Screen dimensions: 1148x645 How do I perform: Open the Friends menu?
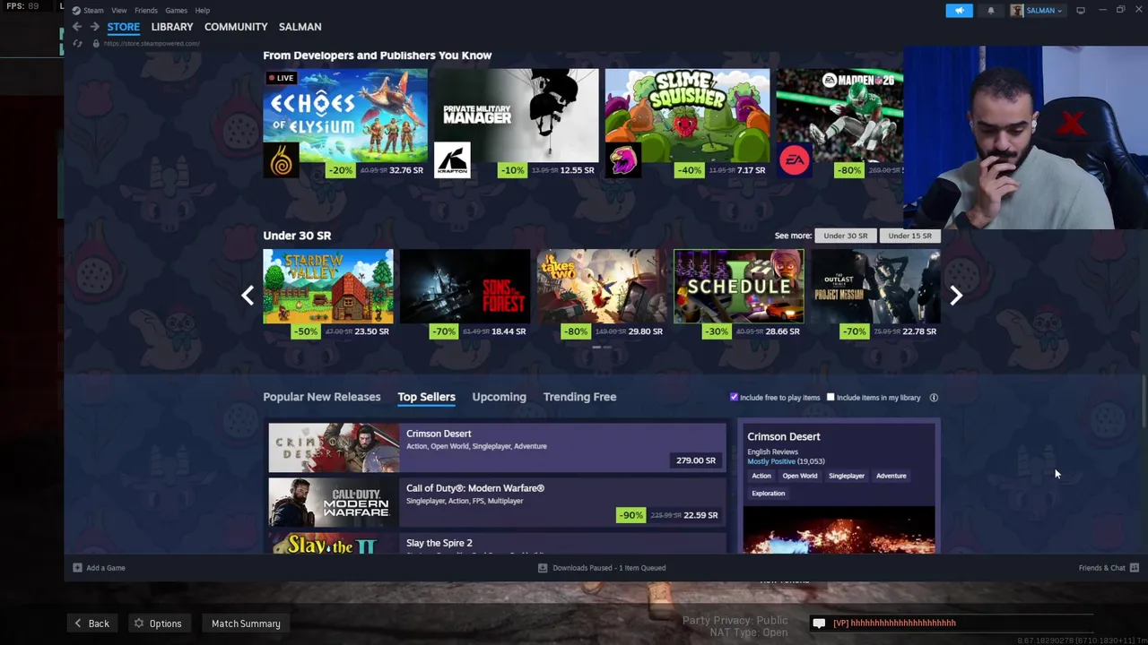tap(145, 11)
